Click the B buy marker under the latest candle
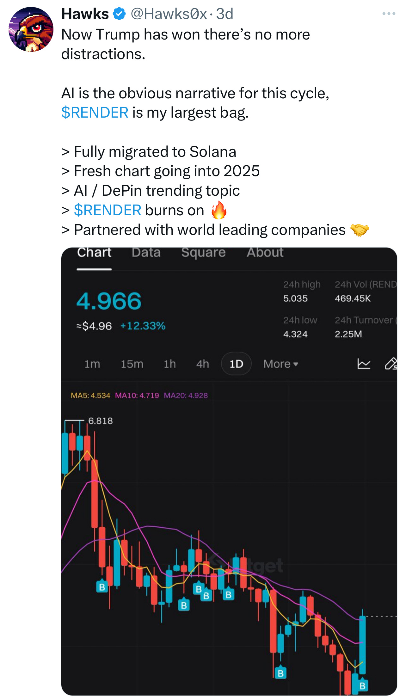The image size is (406, 699). click(362, 686)
